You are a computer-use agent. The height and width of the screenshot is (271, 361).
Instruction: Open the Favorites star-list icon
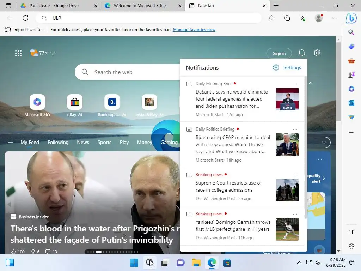271,18
